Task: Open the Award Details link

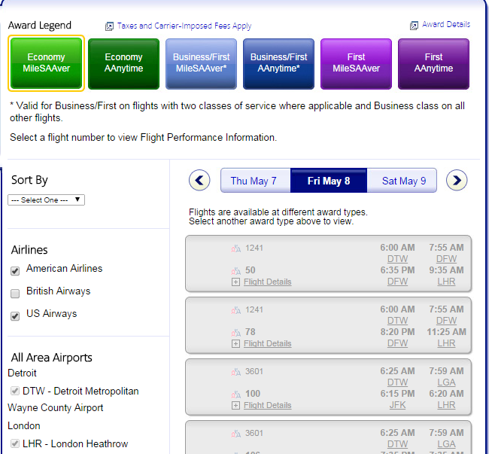Action: (446, 24)
